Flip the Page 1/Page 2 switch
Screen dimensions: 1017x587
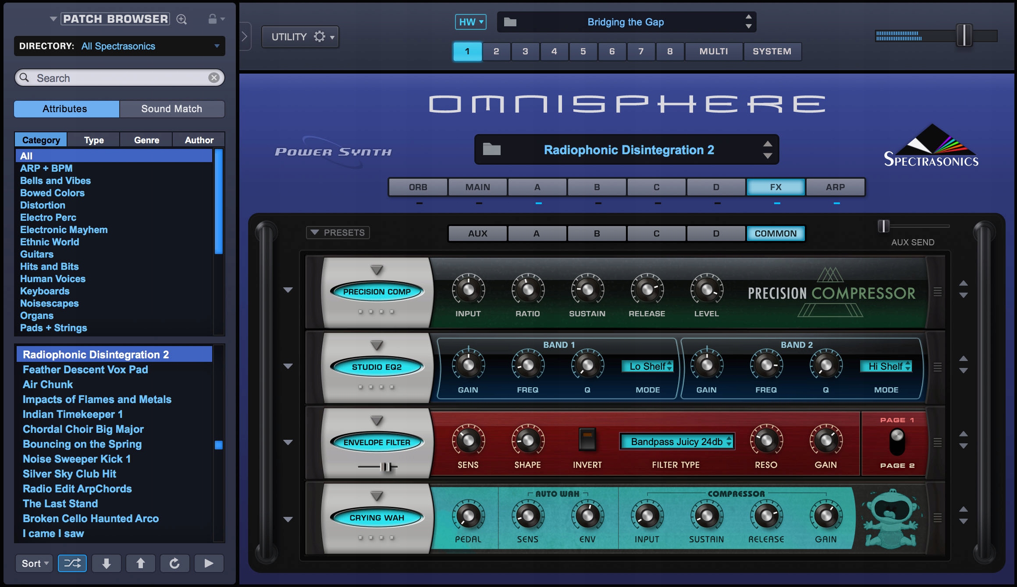click(x=897, y=442)
